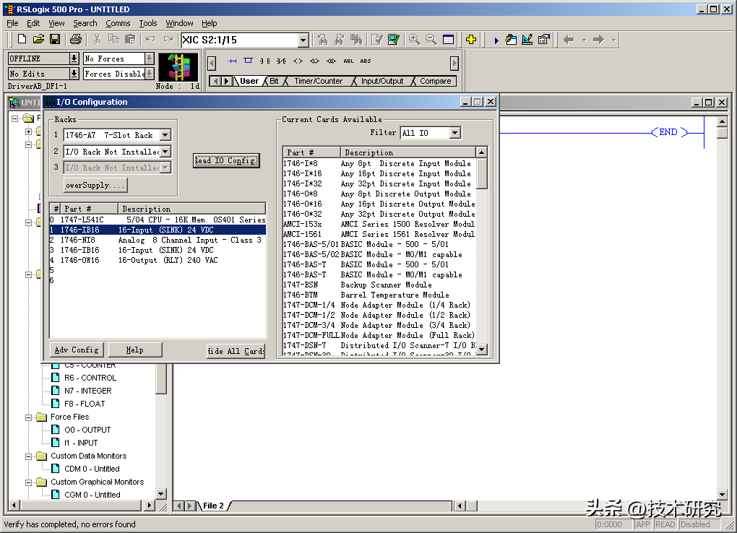
Task: Click the Print toolbar icon
Action: [75, 40]
